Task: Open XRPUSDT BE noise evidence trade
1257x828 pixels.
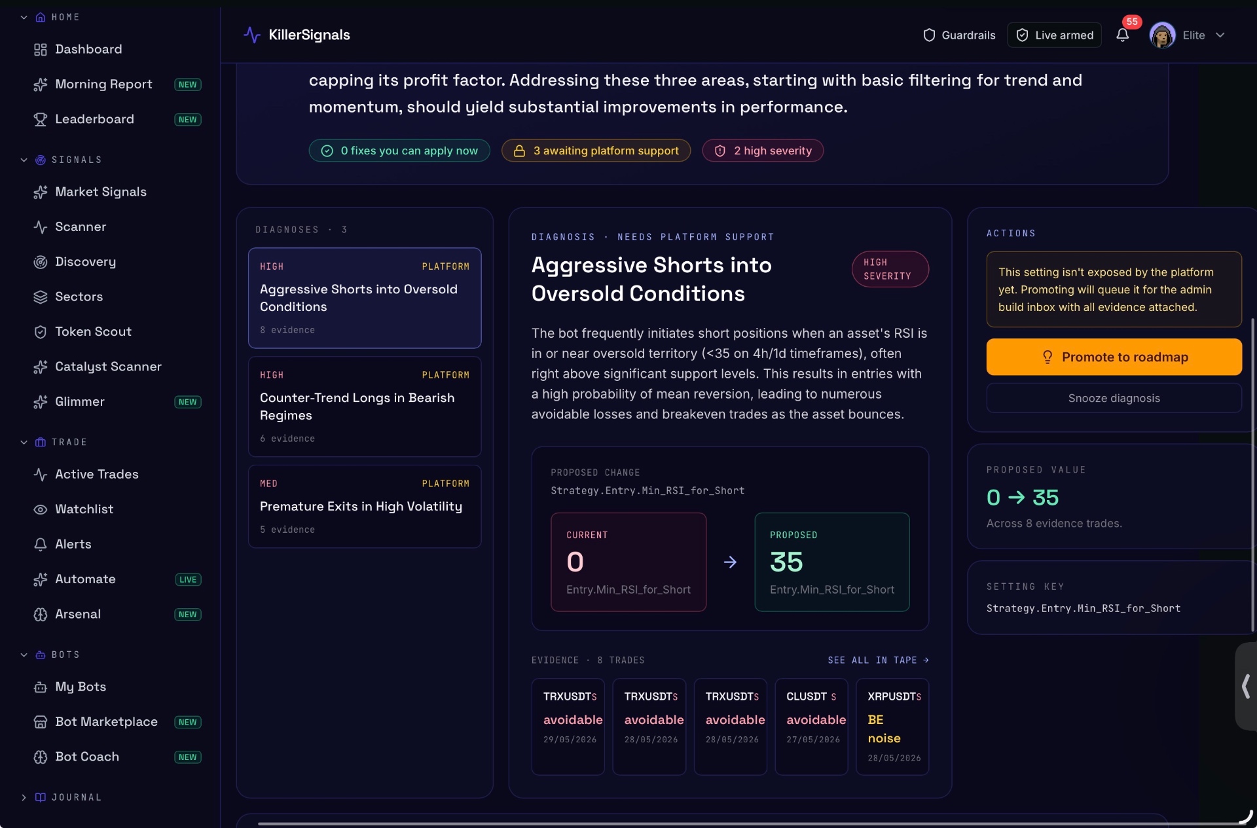Action: (x=892, y=727)
